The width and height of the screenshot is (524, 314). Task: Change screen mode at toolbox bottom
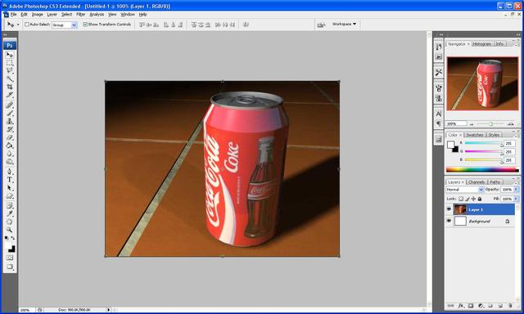pos(10,267)
